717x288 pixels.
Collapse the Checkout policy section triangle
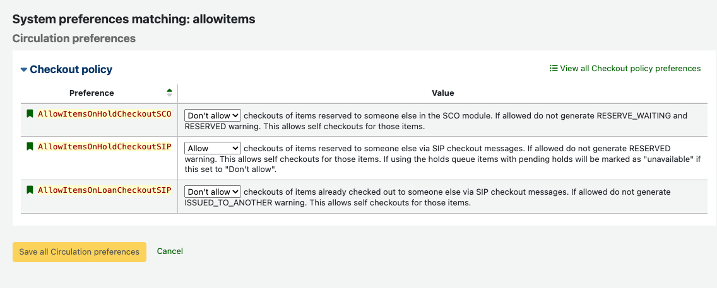coord(24,70)
